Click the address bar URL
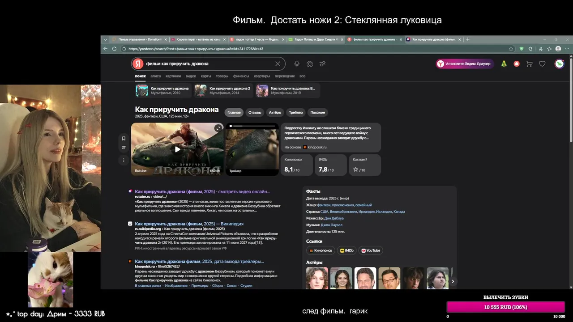 [x=196, y=49]
